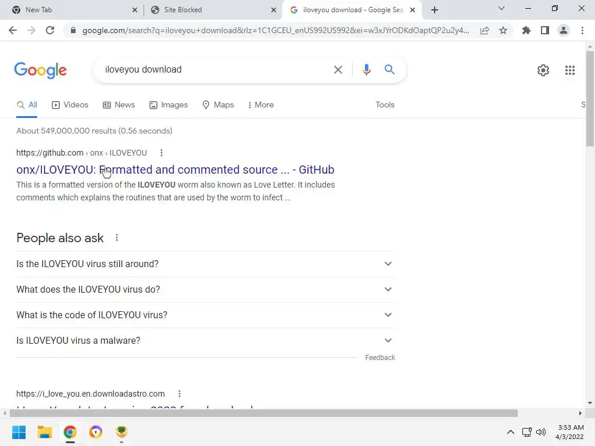Switch to News results

pyautogui.click(x=119, y=105)
